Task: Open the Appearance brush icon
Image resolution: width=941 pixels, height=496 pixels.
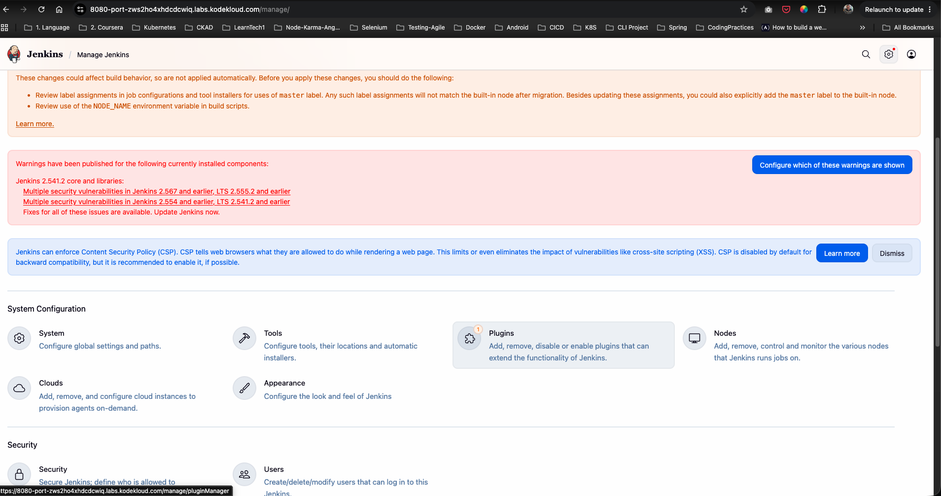Action: point(244,388)
